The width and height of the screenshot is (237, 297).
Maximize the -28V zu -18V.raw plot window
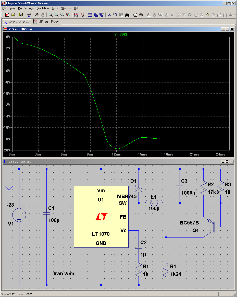pyautogui.click(x=227, y=29)
